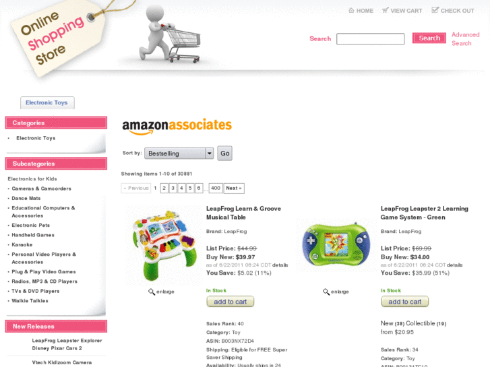Click the Home house icon
Image resolution: width=490 pixels, height=367 pixels.
tap(352, 10)
